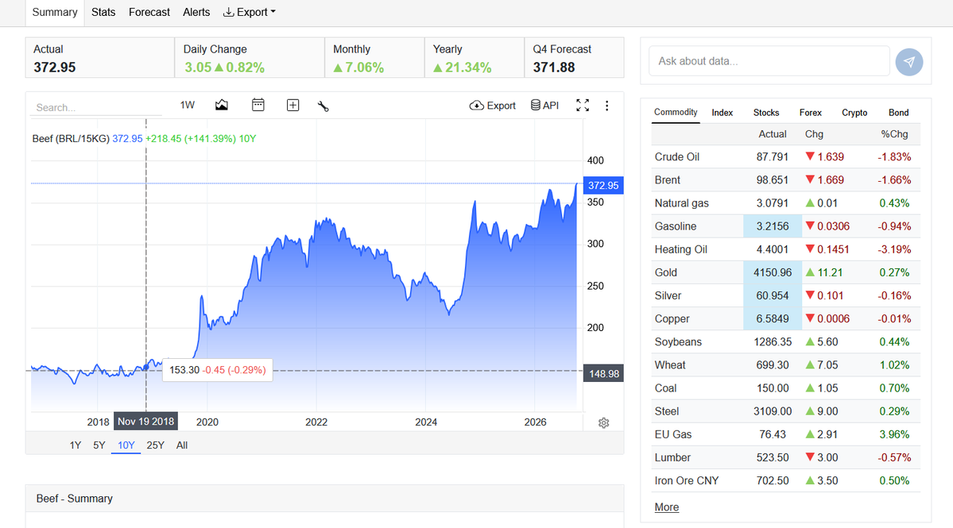
Task: Open the Crude Oil commodity link
Action: pyautogui.click(x=677, y=156)
